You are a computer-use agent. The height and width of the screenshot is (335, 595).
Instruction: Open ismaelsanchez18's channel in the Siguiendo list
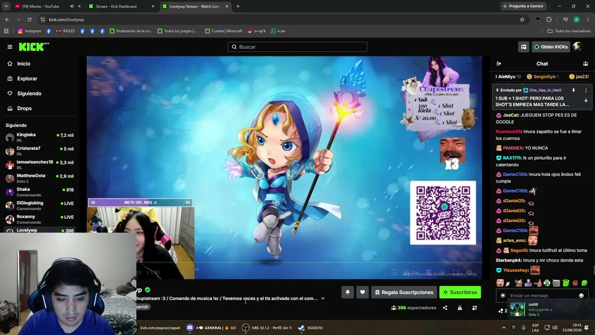(40, 165)
